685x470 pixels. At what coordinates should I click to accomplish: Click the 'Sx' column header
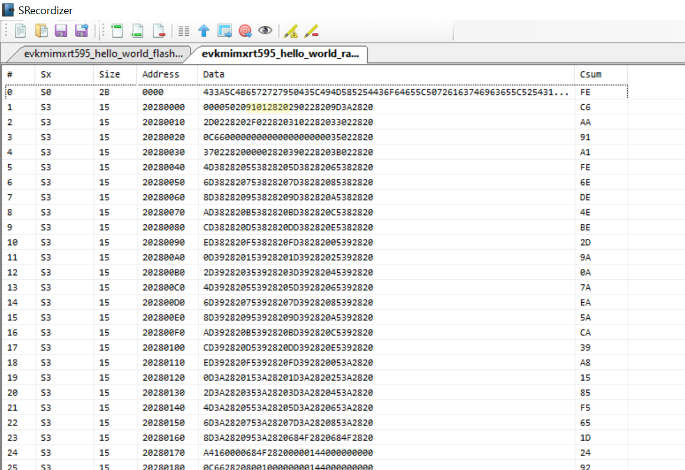64,74
